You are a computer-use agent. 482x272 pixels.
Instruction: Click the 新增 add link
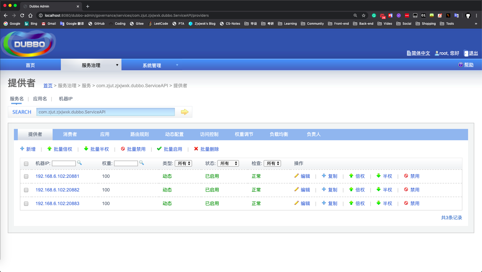[28, 149]
